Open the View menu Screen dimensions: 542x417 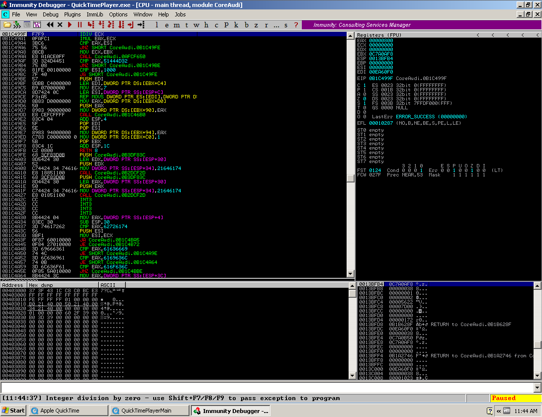click(x=31, y=14)
